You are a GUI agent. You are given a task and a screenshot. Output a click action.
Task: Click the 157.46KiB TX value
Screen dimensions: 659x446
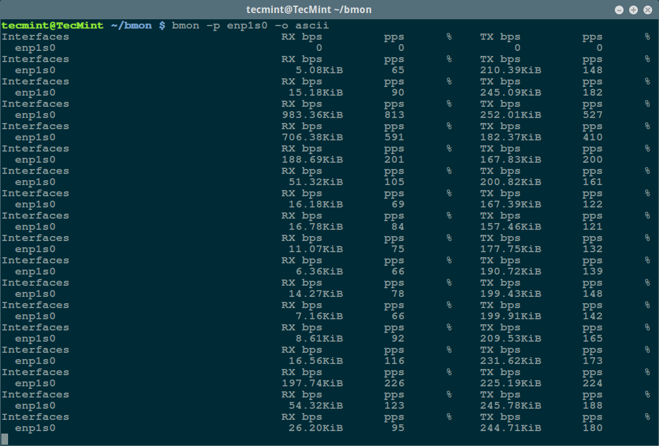tap(510, 227)
